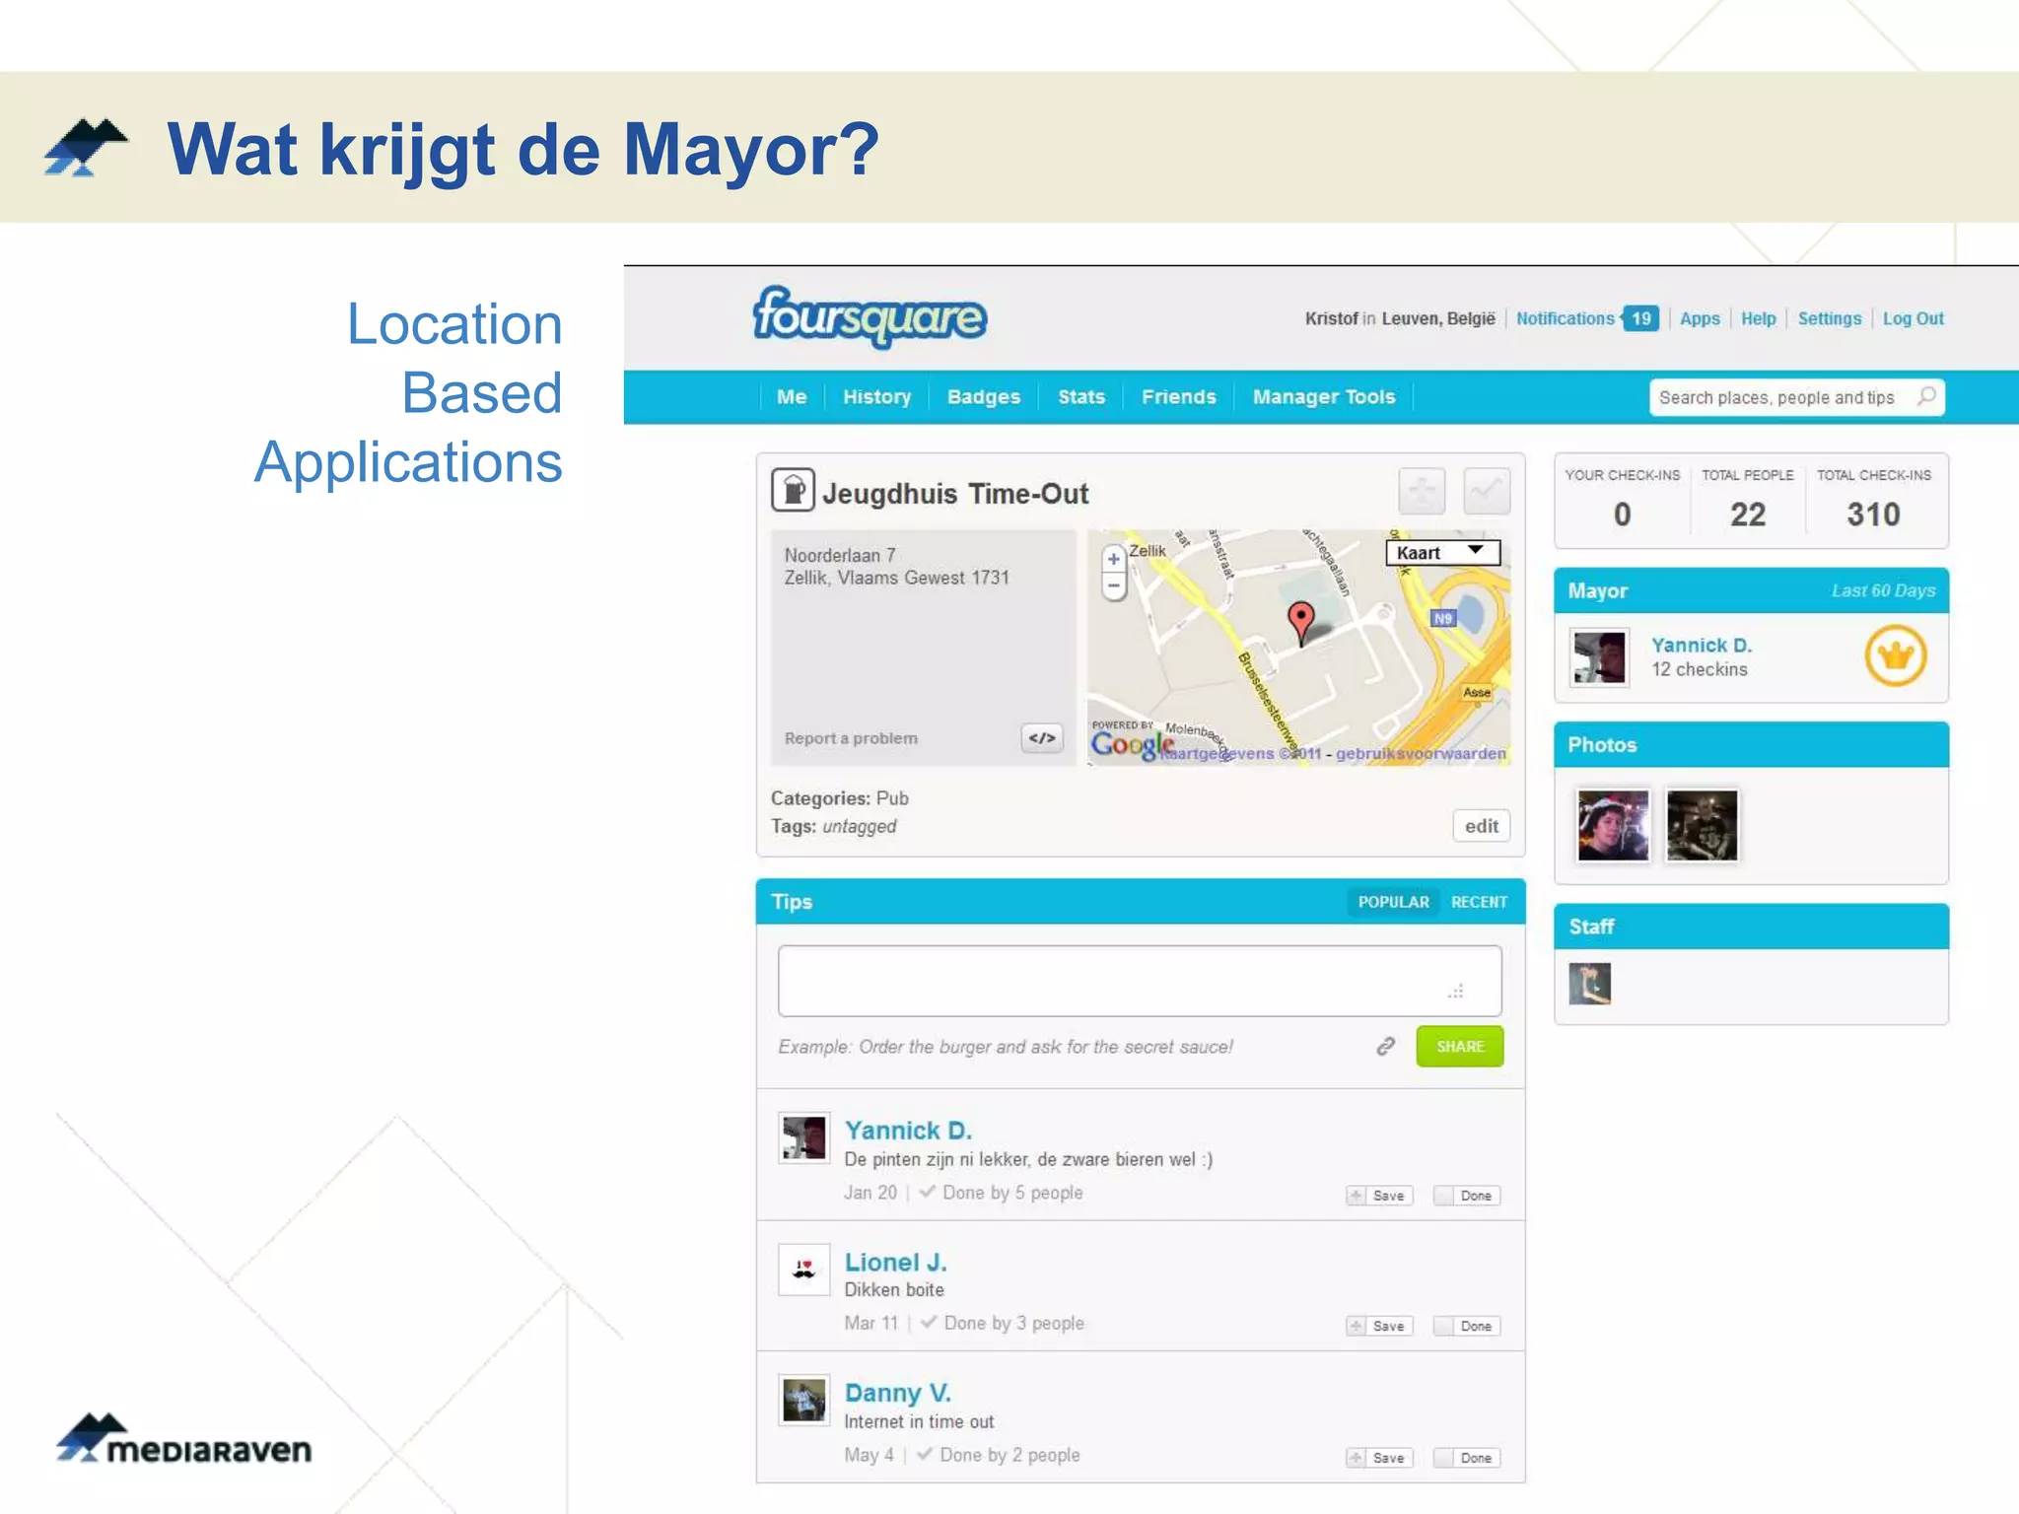Open Manager Tools
The width and height of the screenshot is (2019, 1514).
pyautogui.click(x=1324, y=396)
